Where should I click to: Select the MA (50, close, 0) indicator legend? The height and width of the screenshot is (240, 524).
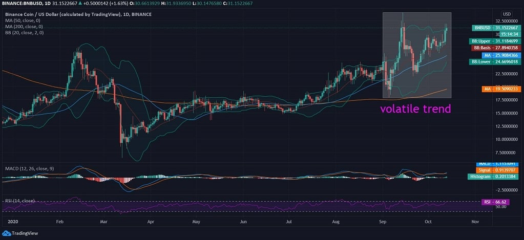tap(24, 20)
